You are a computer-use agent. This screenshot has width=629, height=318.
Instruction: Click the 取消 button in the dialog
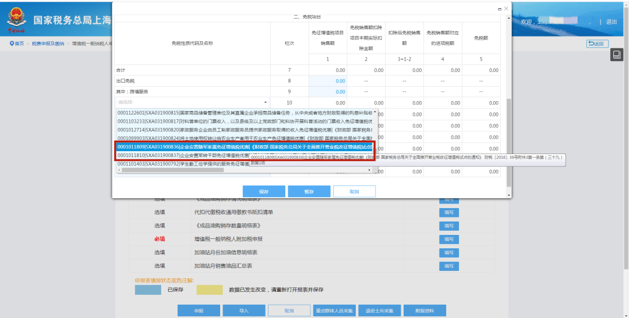click(354, 191)
